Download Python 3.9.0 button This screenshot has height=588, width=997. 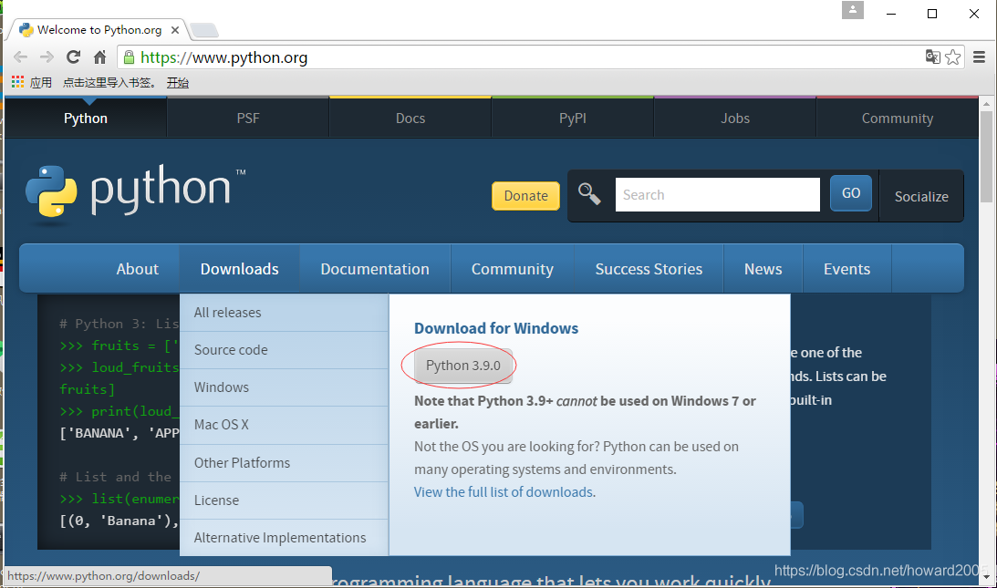462,366
